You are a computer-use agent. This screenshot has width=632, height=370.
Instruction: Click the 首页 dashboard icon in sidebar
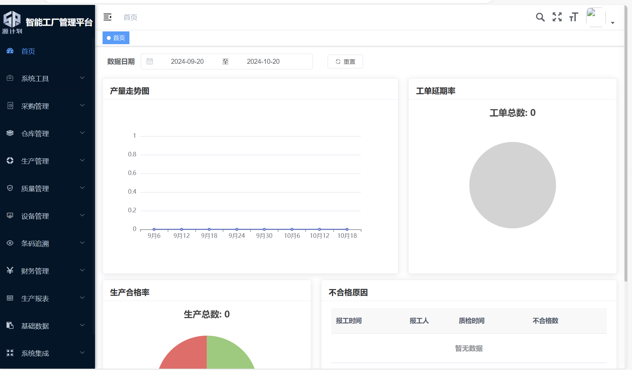pyautogui.click(x=10, y=51)
